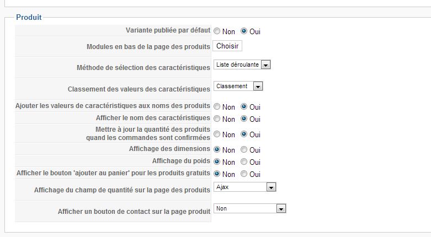Choose 'Non' for bouton 'ajouter au panier' gratuits
Screen dimensions: 431x237
pos(217,174)
